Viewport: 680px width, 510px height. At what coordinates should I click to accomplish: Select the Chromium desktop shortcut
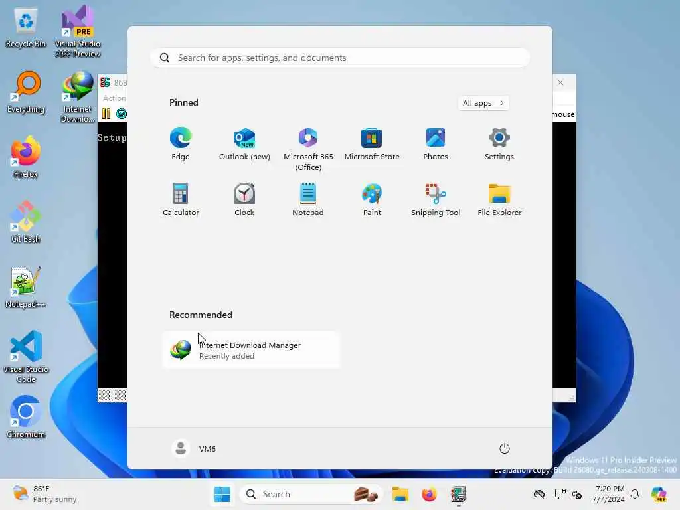[26, 417]
